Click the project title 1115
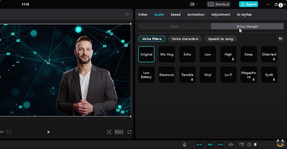 pos(25,4)
